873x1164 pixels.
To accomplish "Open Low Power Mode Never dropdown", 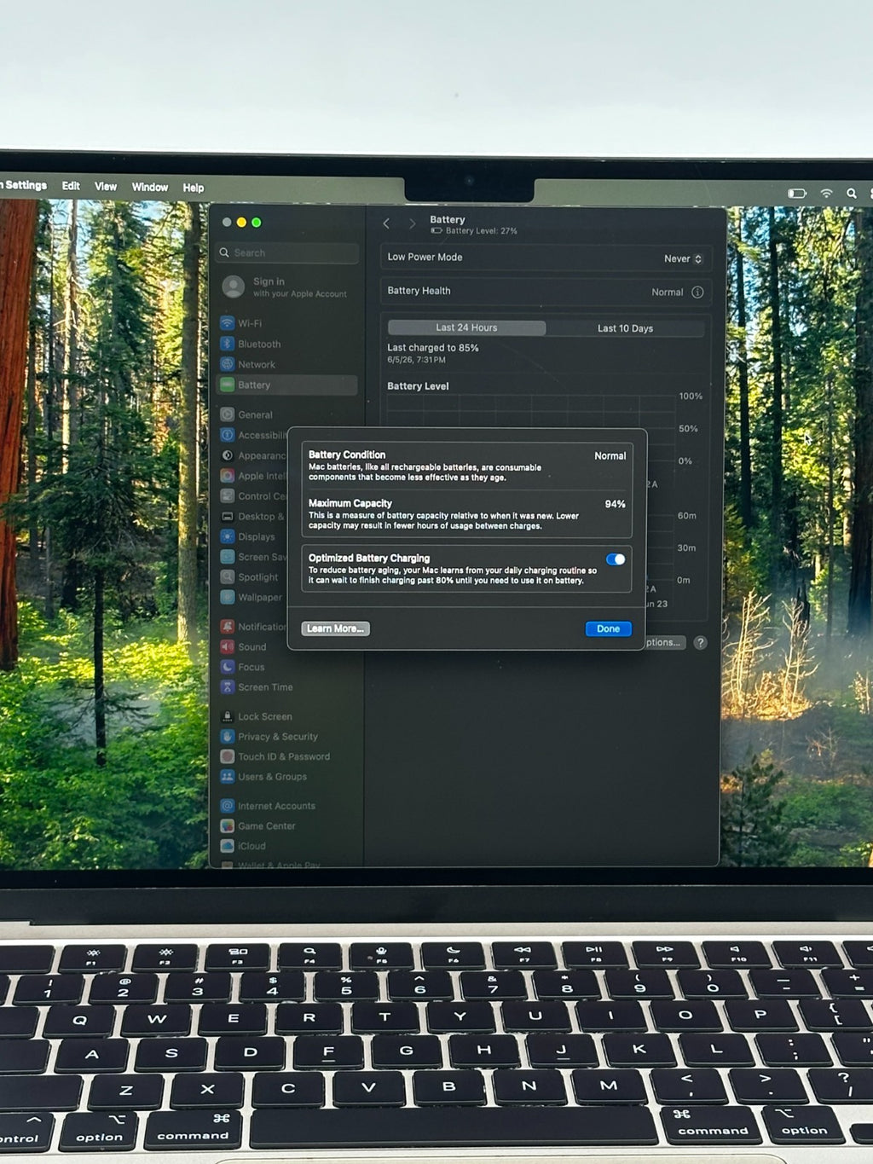I will tap(683, 258).
